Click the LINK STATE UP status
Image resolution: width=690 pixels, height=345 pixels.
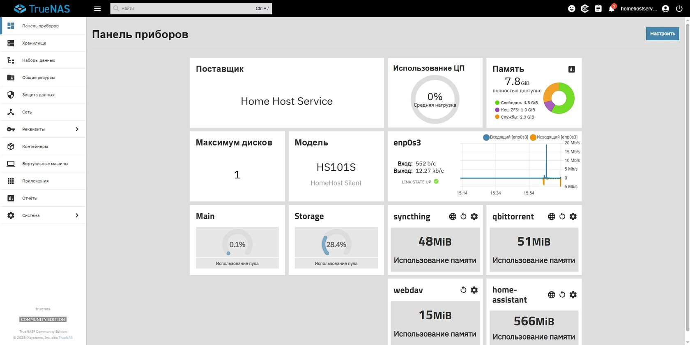point(420,182)
